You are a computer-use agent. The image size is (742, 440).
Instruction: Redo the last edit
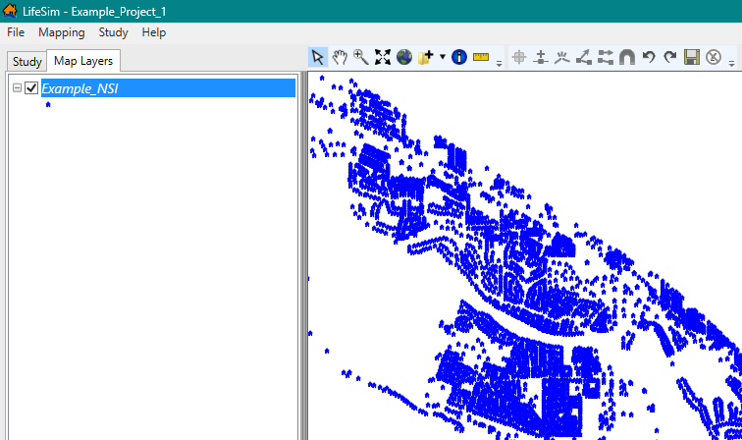point(670,57)
